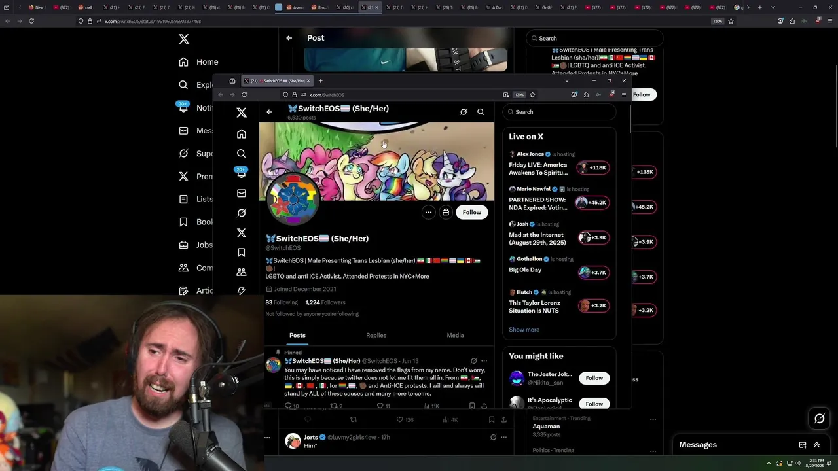The image size is (838, 471).
Task: Like the background post with 126 likes
Action: coord(405,419)
